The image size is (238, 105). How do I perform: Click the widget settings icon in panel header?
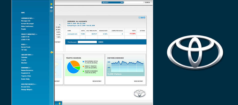coord(140,17)
